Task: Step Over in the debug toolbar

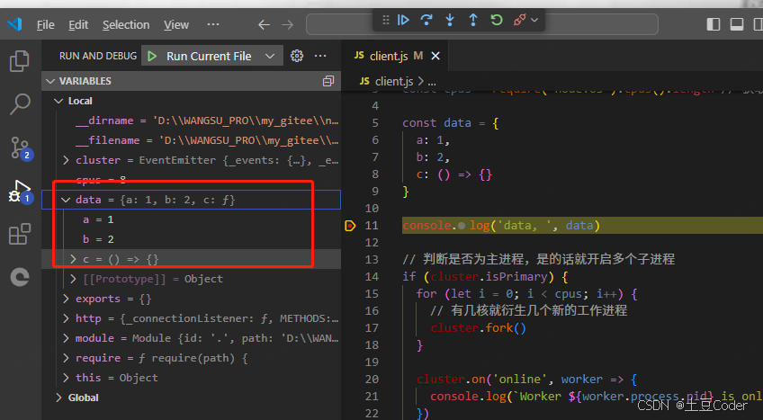Action: pos(426,20)
